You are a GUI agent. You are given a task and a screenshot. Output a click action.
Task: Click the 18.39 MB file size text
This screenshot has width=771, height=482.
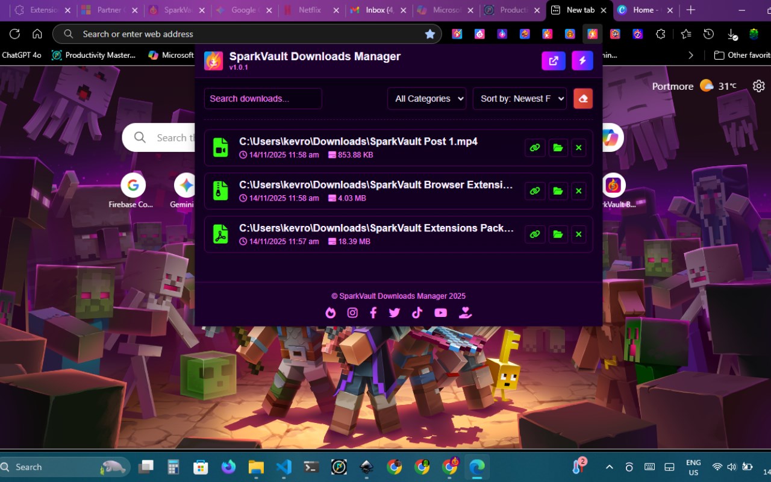tap(354, 242)
